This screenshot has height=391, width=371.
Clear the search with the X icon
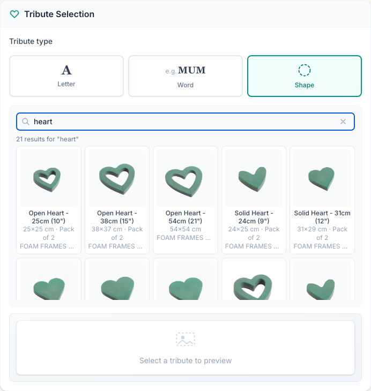[x=343, y=122]
